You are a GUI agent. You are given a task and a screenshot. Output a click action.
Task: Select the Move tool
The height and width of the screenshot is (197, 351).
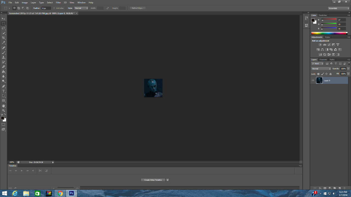coord(3,19)
